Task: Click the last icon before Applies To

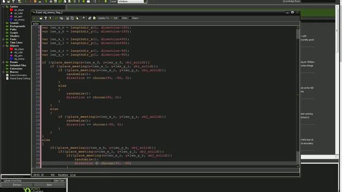Action: coord(95,18)
